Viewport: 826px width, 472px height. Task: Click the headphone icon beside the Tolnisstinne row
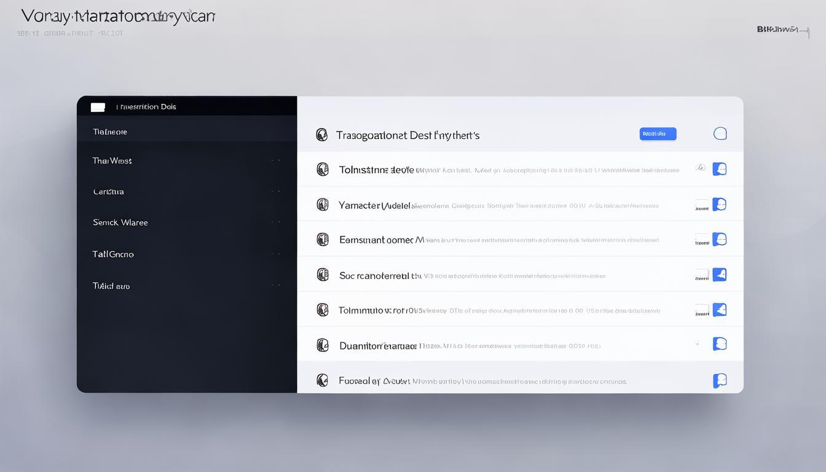[322, 170]
